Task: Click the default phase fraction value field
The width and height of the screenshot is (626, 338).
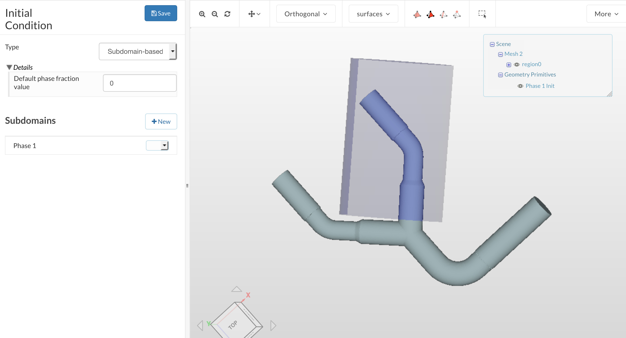Action: [x=140, y=83]
